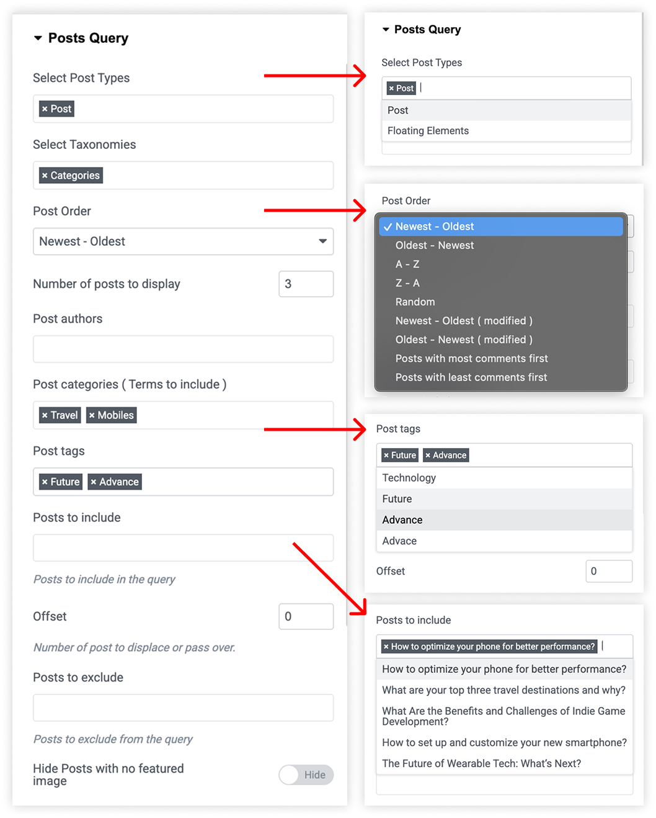
Task: Toggle Hide Posts with no featured image
Action: [306, 775]
